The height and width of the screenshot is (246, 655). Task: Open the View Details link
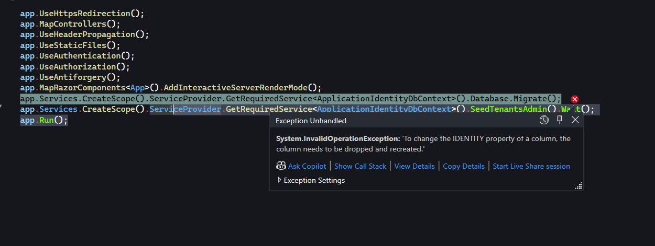point(414,166)
